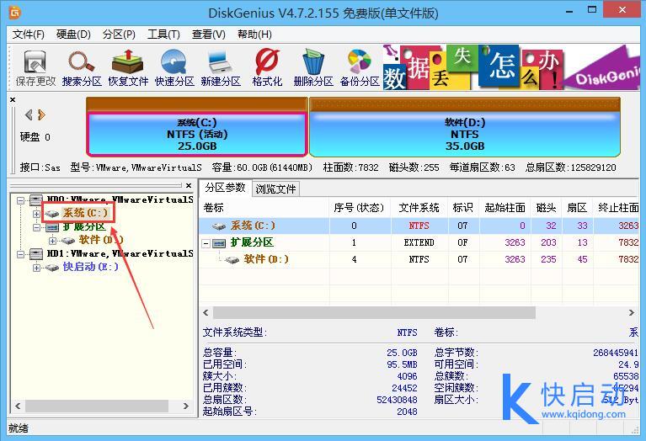Open the 查看(V) menu
This screenshot has width=646, height=441.
click(x=209, y=35)
